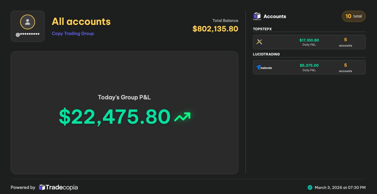
Task: Click the LUCIDTRADING section label
Action: (x=266, y=54)
